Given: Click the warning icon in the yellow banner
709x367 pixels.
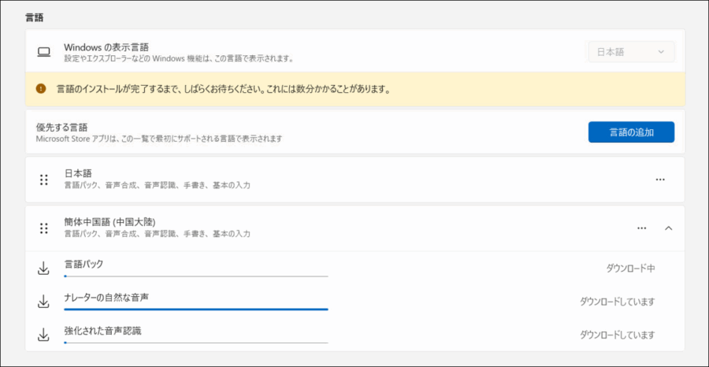Looking at the screenshot, I should 41,88.
